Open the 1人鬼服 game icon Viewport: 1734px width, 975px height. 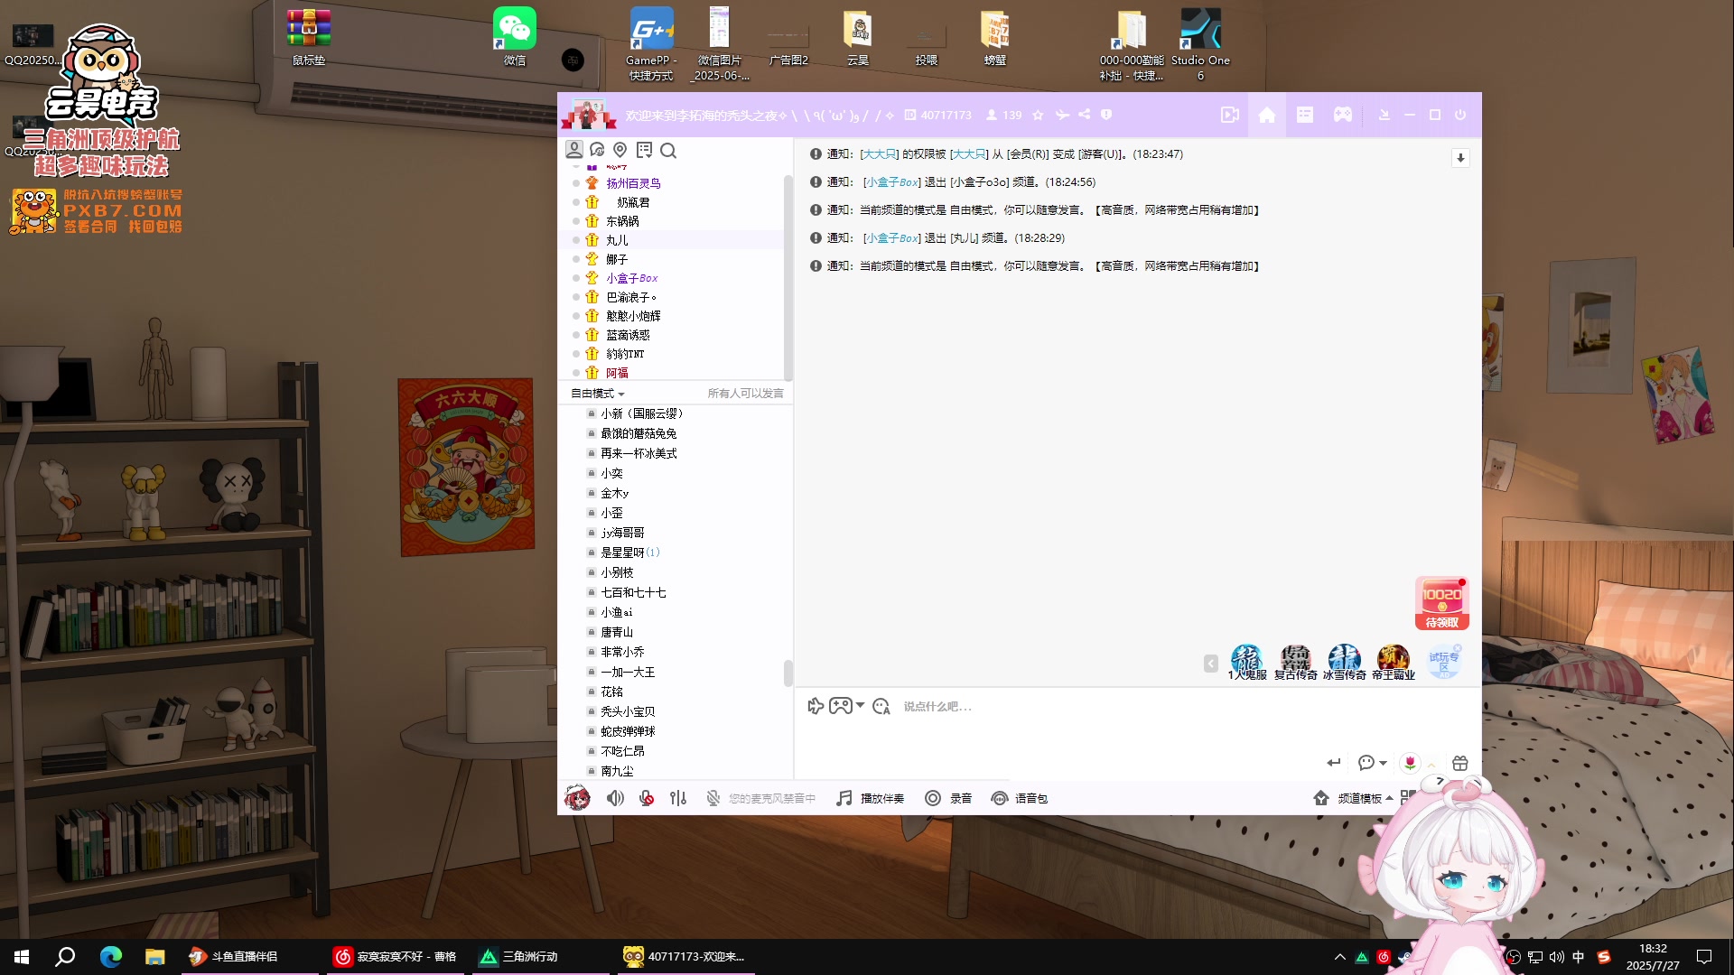[x=1247, y=662]
